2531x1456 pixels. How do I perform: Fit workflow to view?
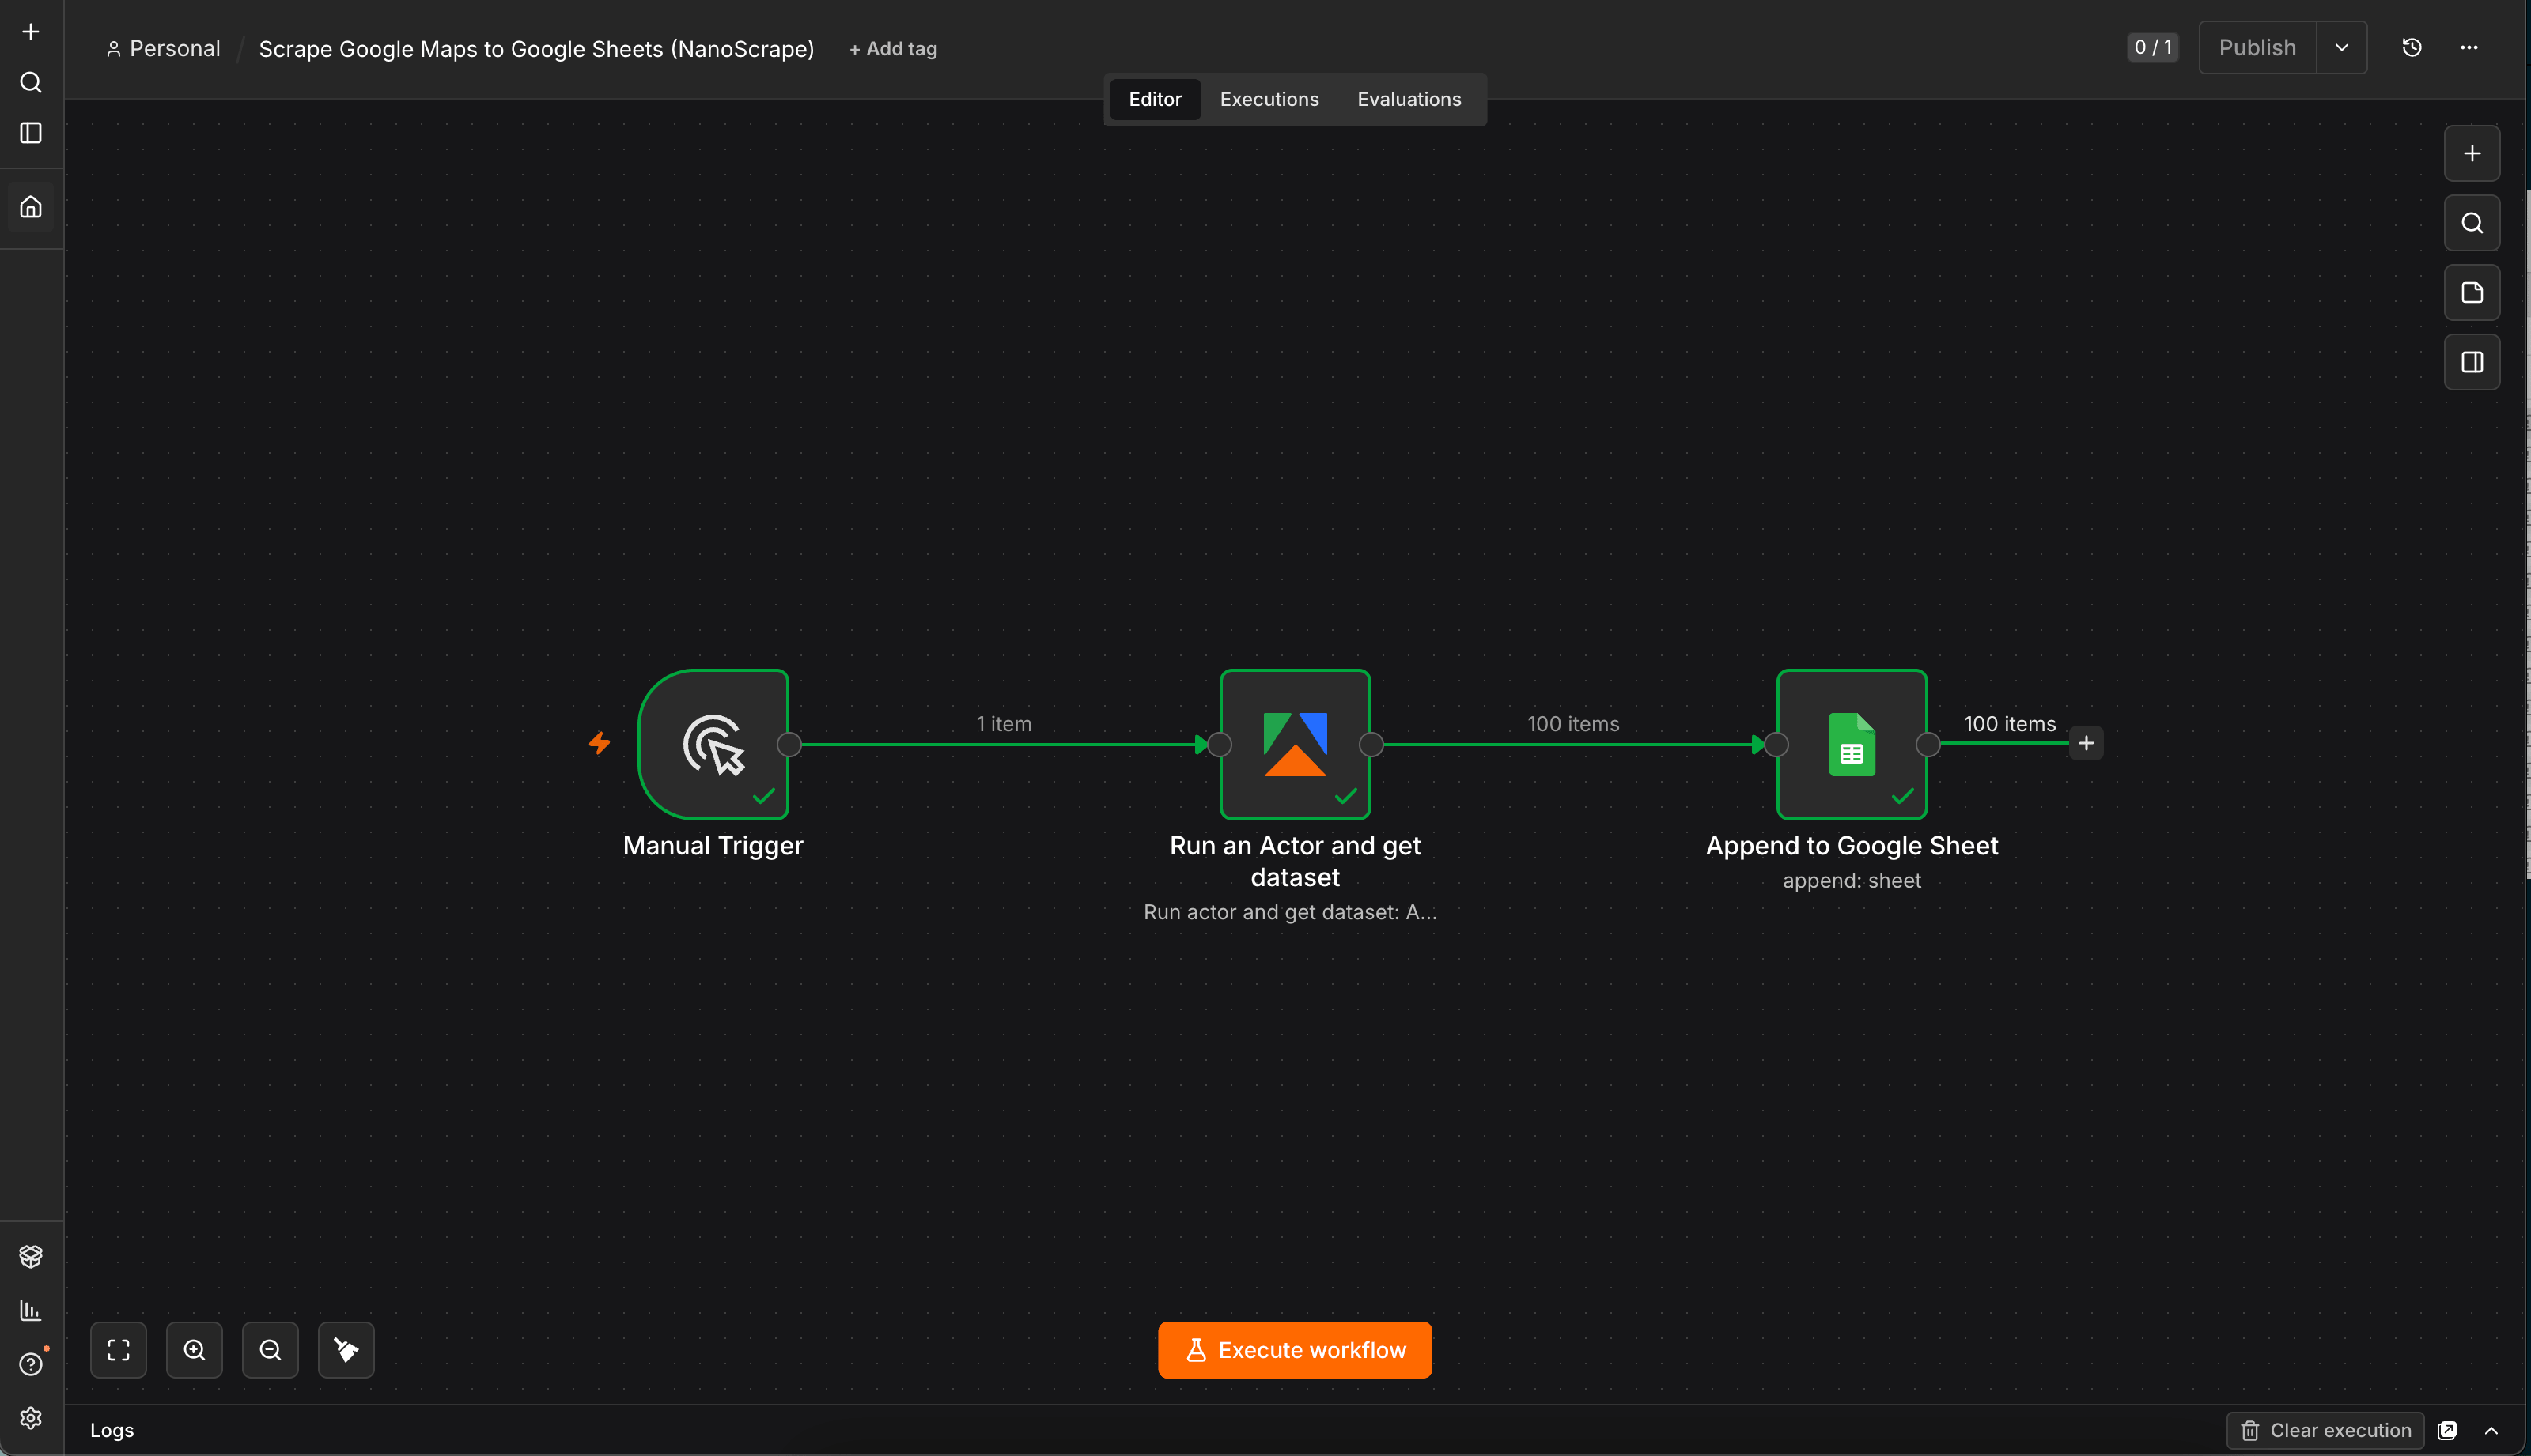click(118, 1350)
